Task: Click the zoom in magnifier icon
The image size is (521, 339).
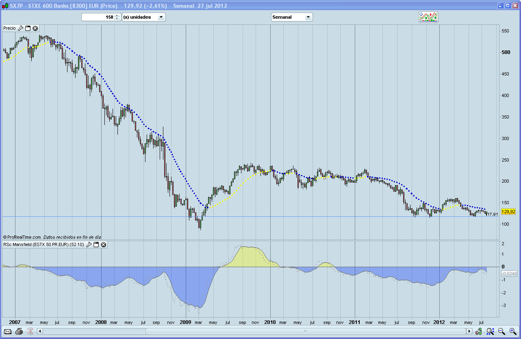Action: (x=513, y=331)
